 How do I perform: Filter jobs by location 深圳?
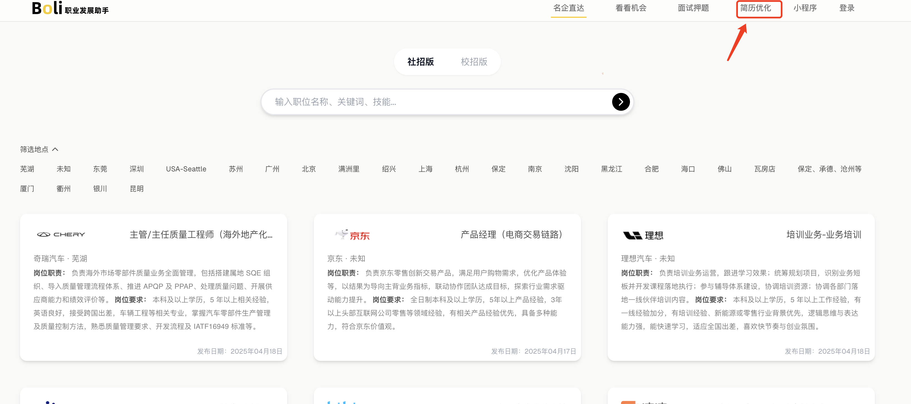point(137,169)
